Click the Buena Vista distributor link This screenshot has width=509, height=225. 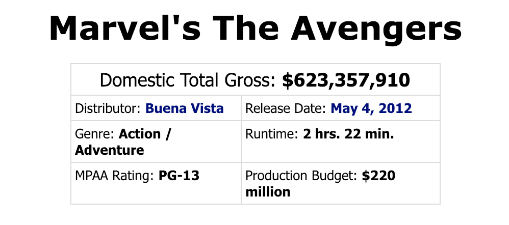[x=184, y=108]
